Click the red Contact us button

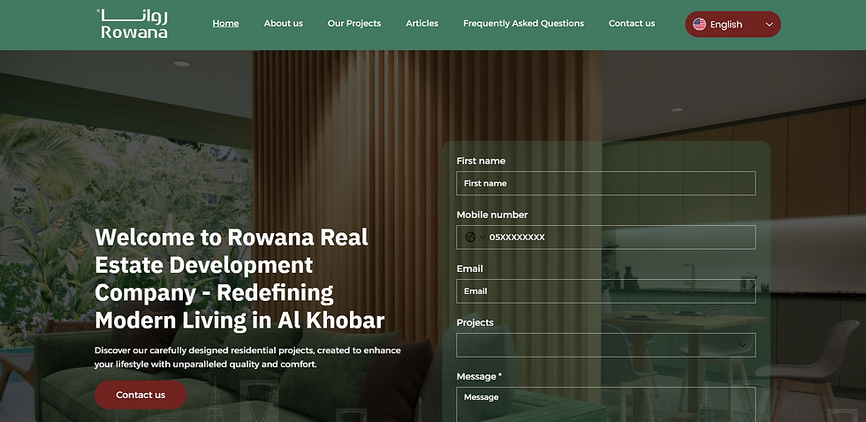[141, 395]
